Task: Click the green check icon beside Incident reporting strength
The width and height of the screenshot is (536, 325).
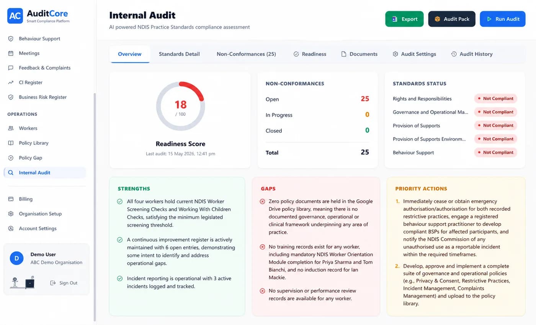Action: point(120,278)
